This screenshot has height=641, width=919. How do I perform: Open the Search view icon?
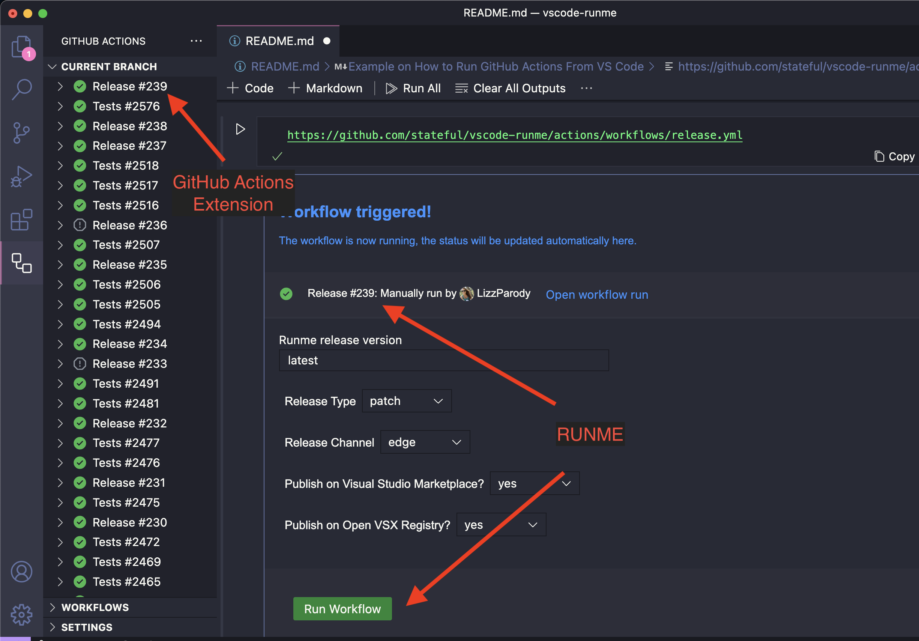pyautogui.click(x=22, y=89)
